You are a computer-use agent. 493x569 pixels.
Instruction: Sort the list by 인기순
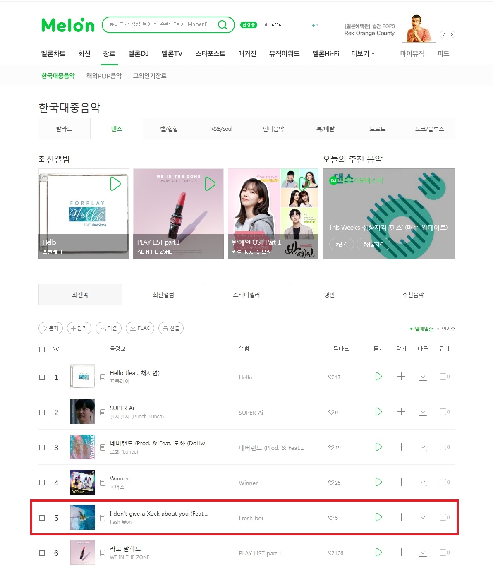(x=448, y=329)
